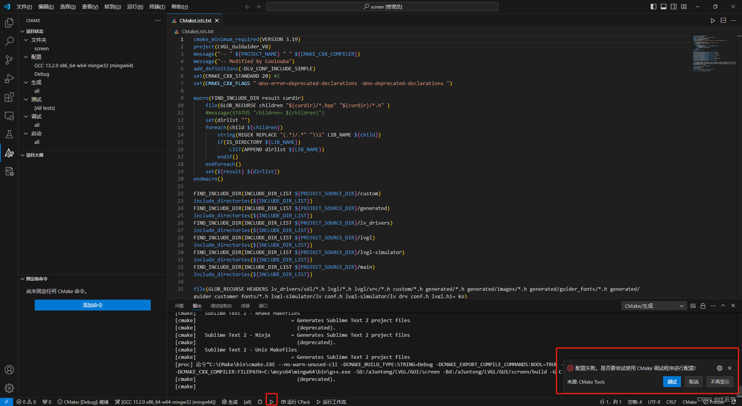The width and height of the screenshot is (742, 406).
Task: Click the title bar search box
Action: (382, 7)
